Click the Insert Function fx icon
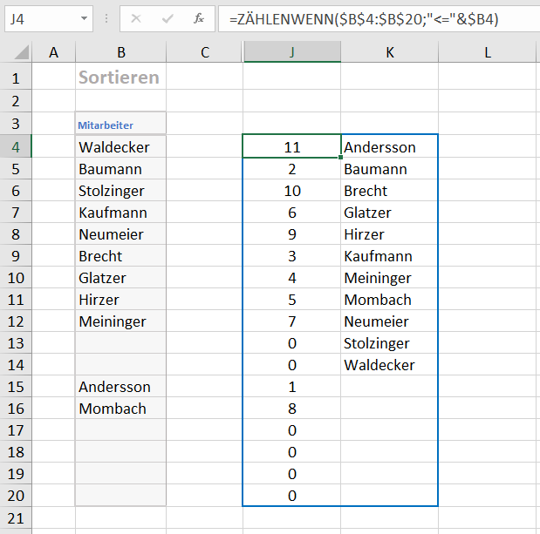 click(199, 18)
